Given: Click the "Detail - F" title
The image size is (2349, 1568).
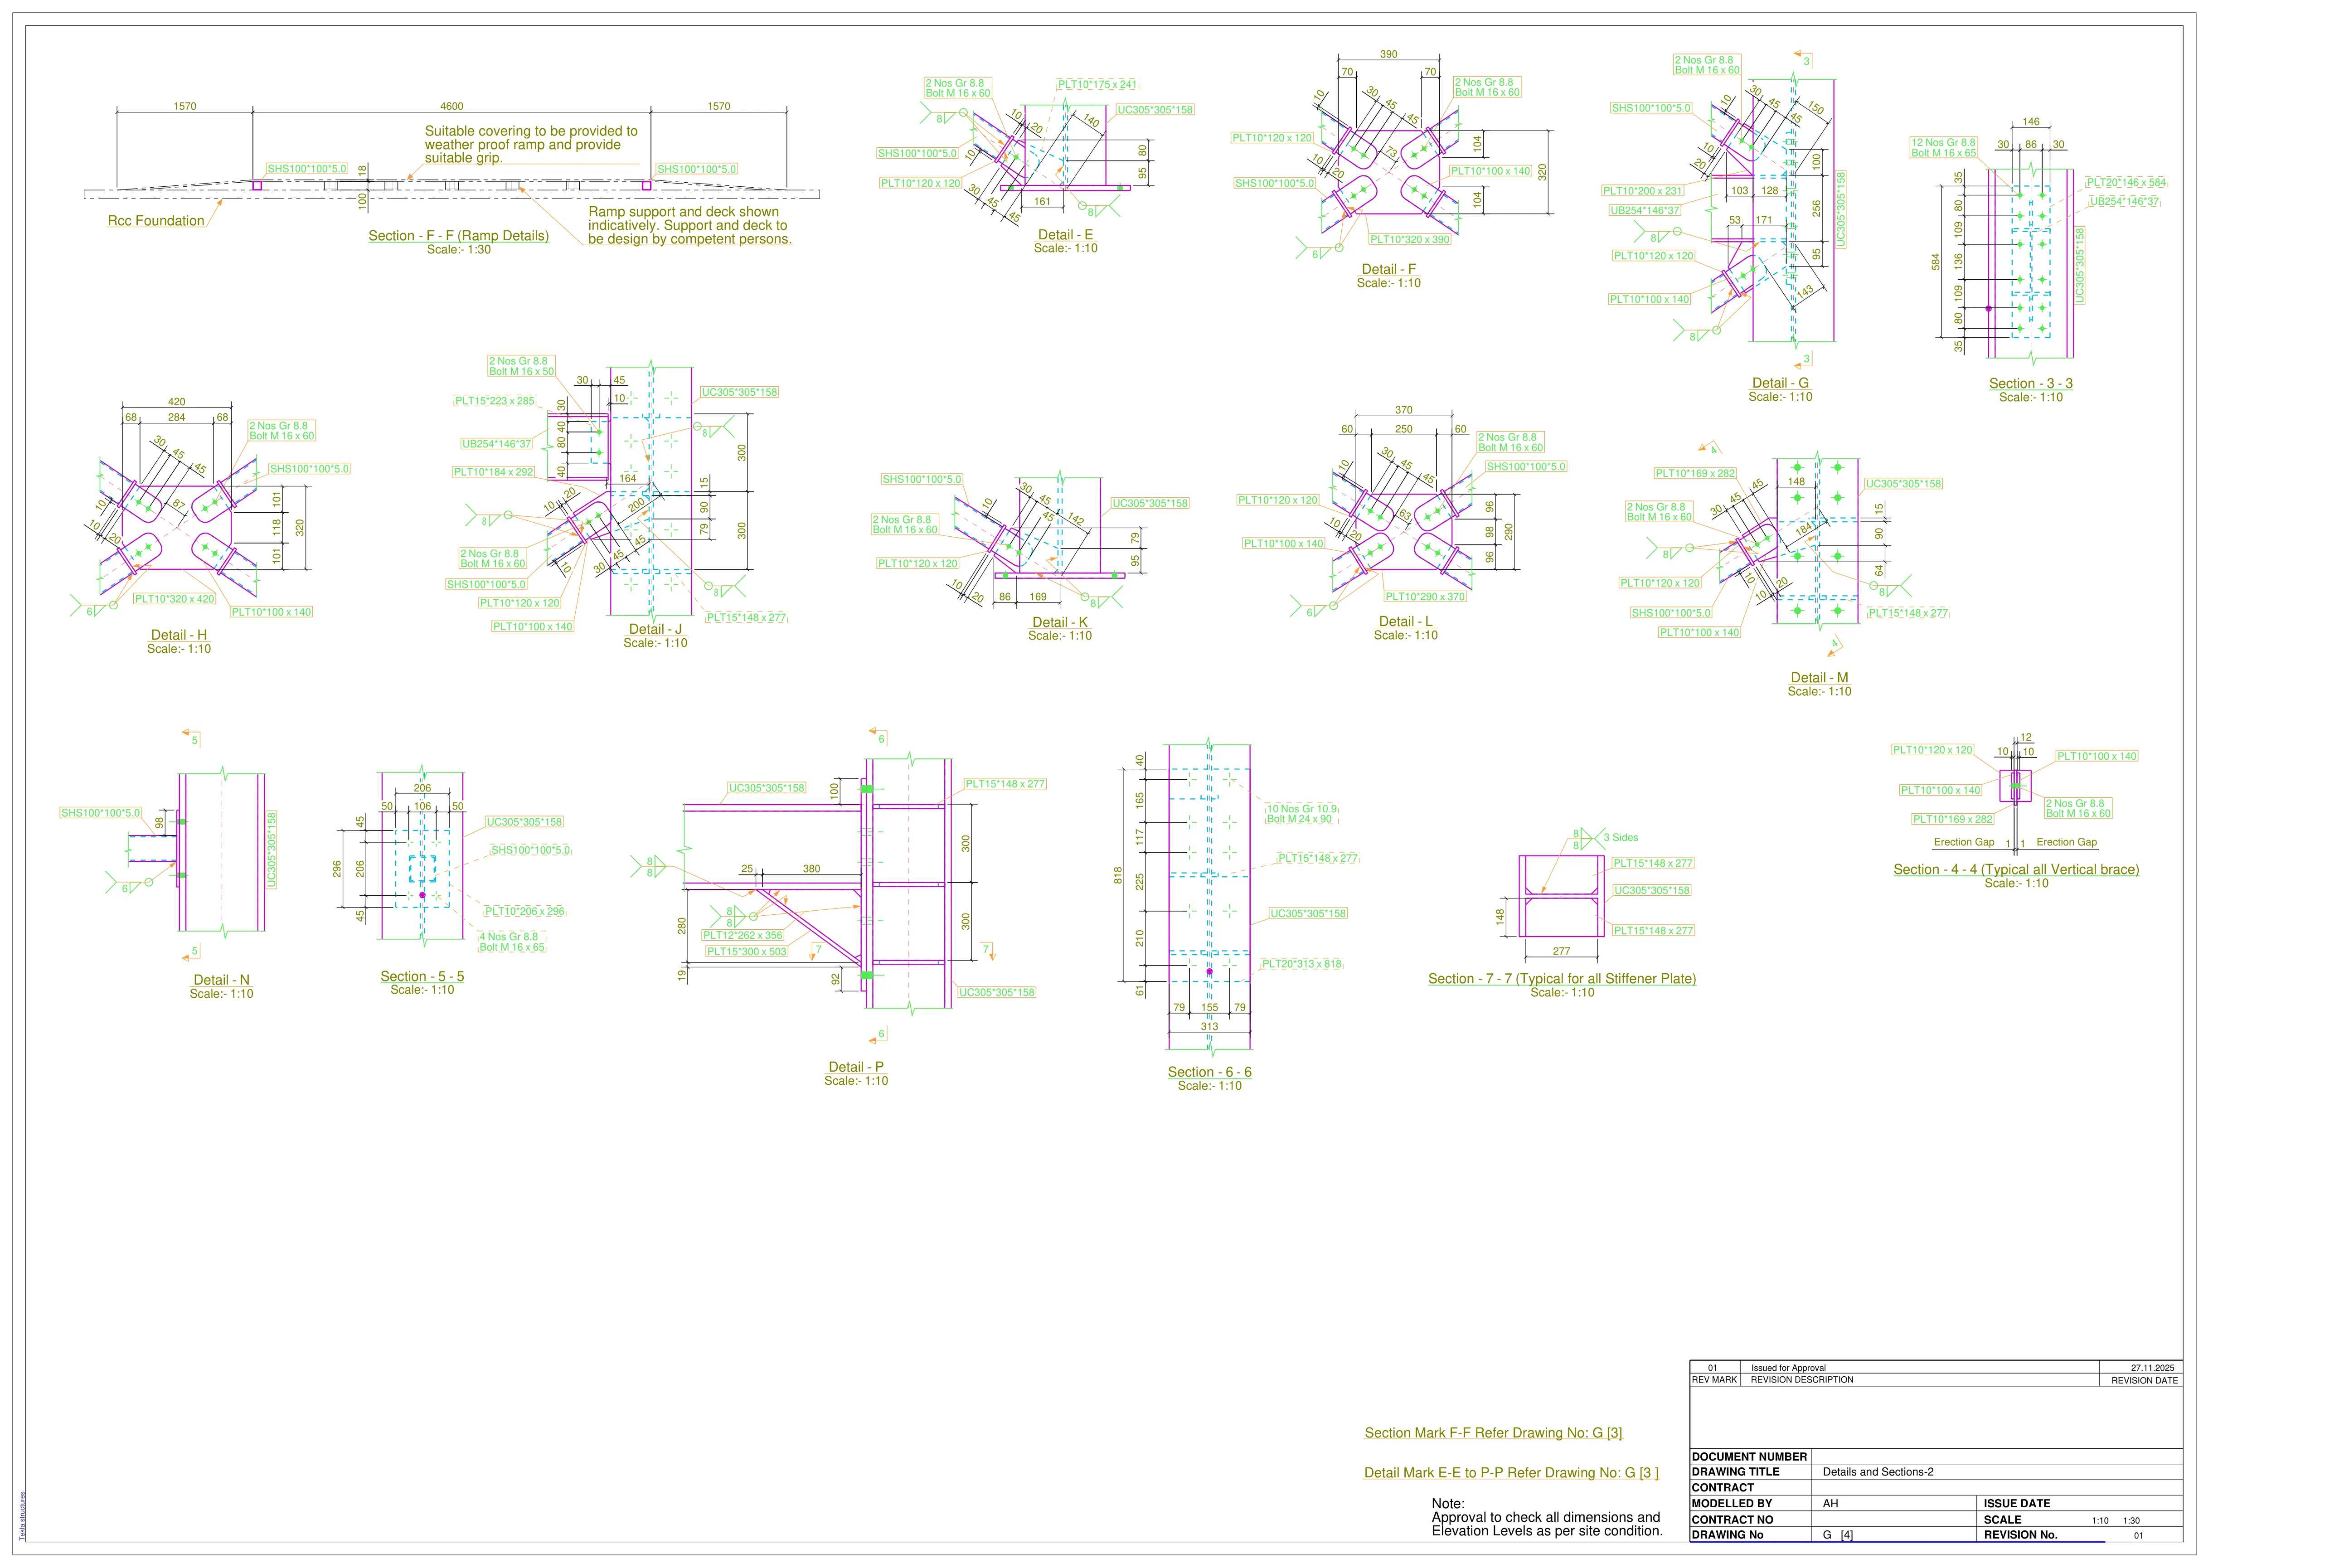Looking at the screenshot, I should pos(1388,269).
